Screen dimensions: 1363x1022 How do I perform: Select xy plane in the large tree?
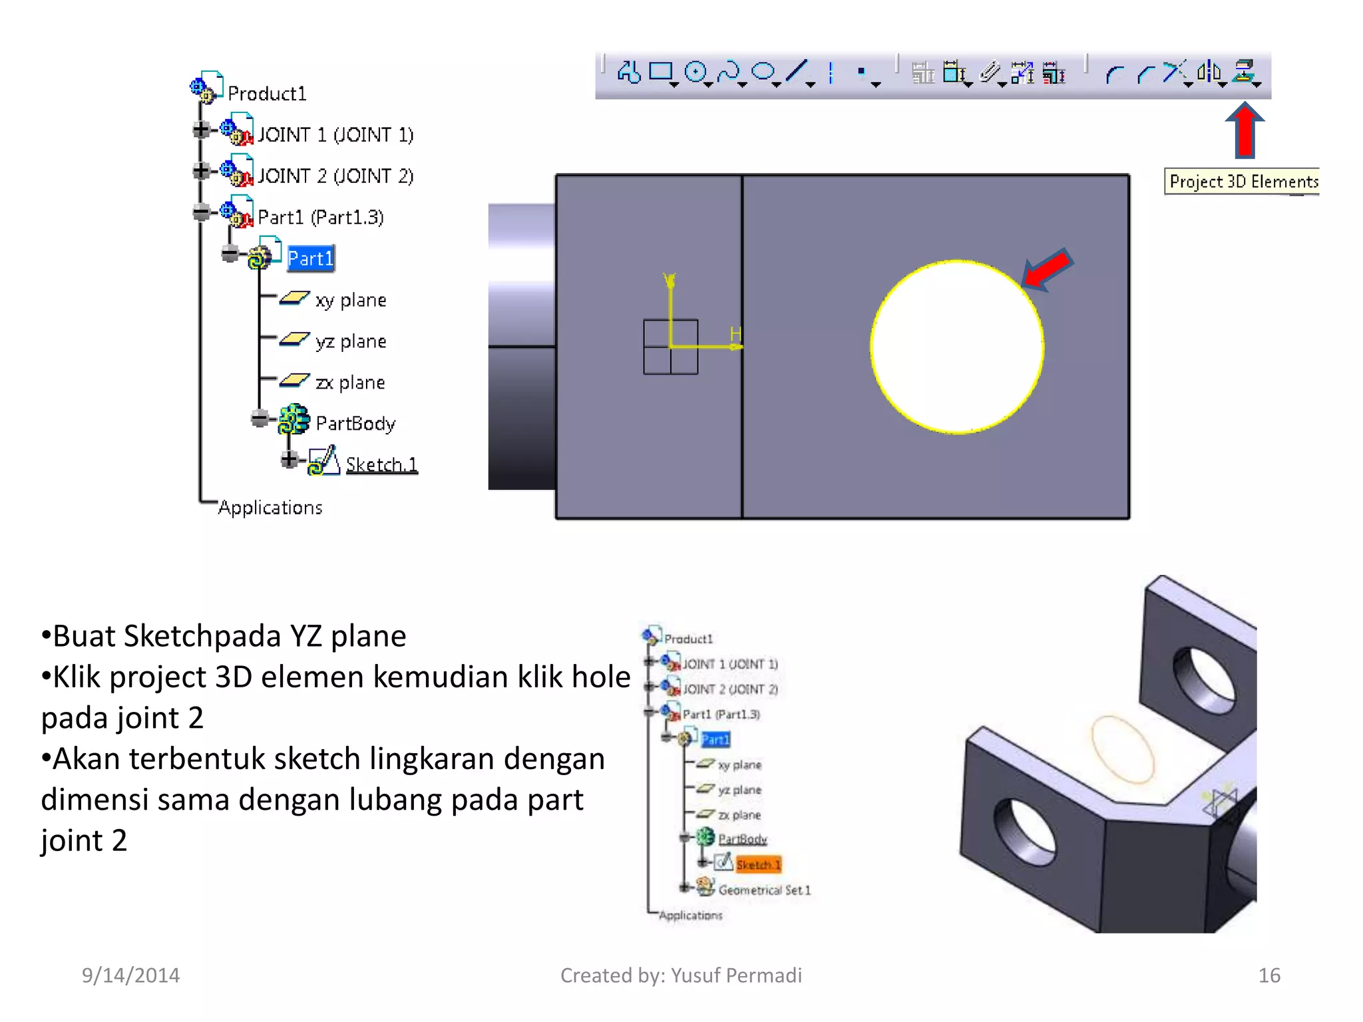point(351,300)
